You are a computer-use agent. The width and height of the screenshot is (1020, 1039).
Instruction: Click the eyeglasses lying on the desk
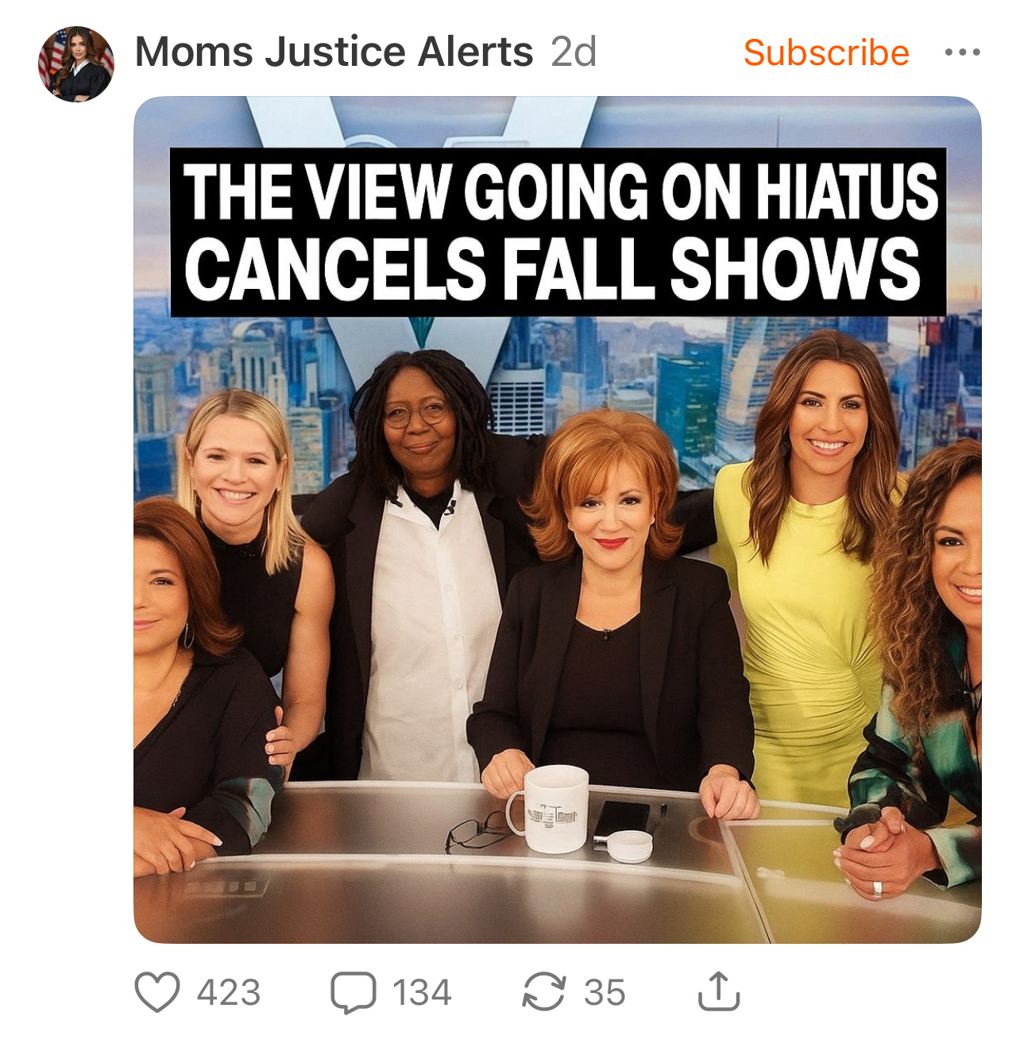pyautogui.click(x=477, y=833)
